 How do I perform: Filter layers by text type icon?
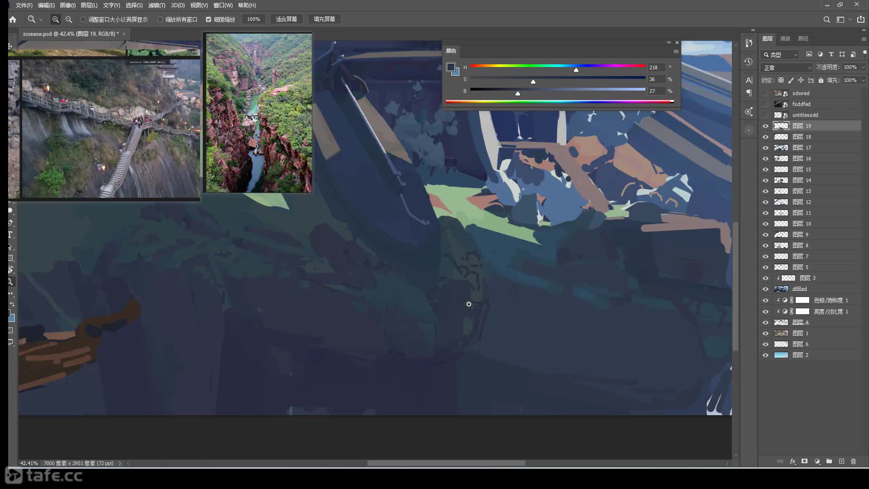(x=831, y=54)
